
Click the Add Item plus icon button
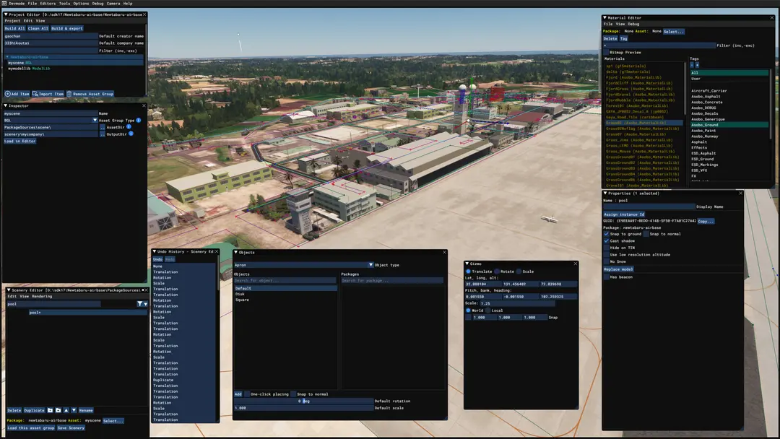click(17, 93)
